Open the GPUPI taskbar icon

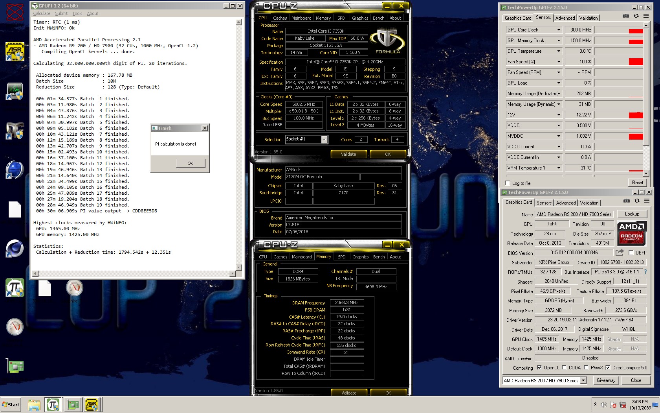(x=53, y=405)
